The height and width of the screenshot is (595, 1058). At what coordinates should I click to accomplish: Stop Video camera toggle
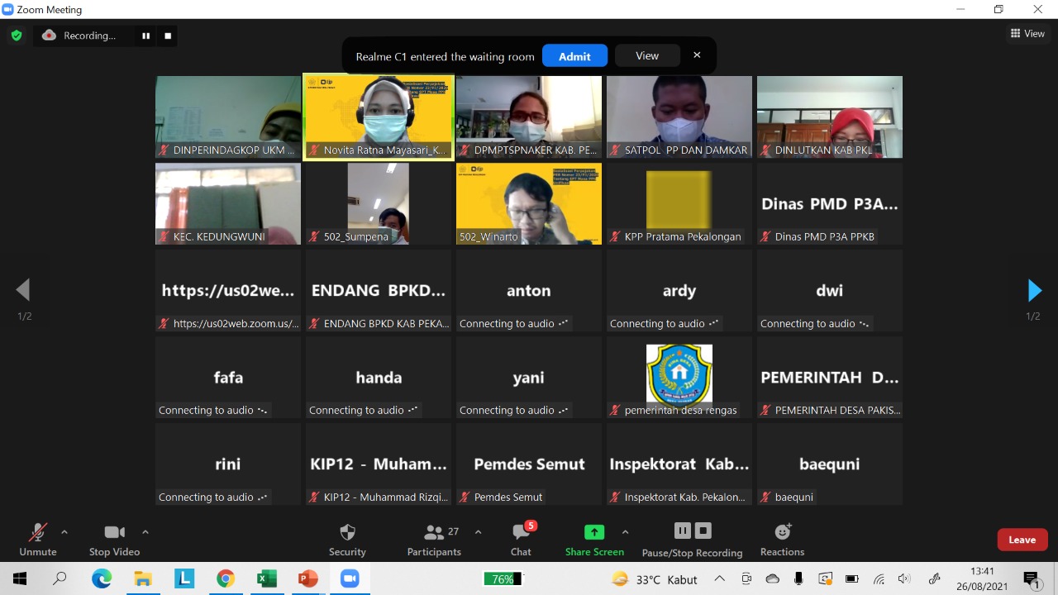114,539
